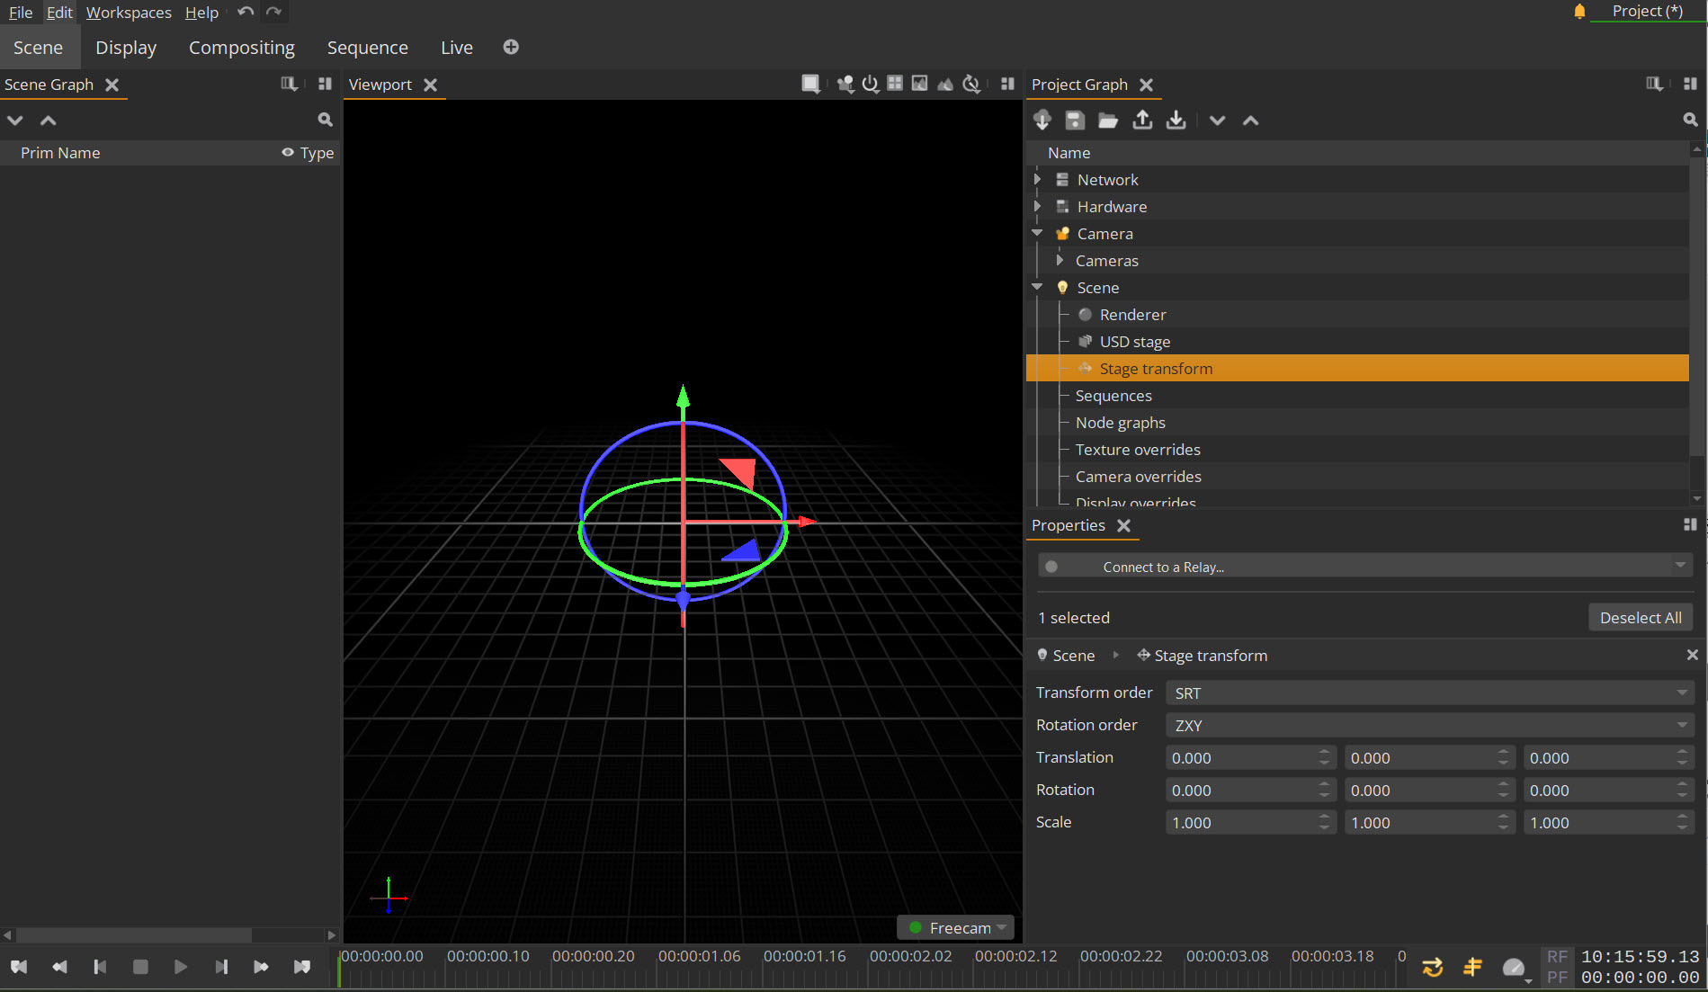This screenshot has width=1708, height=992.
Task: Click the Connect to a Relay button
Action: click(1364, 567)
